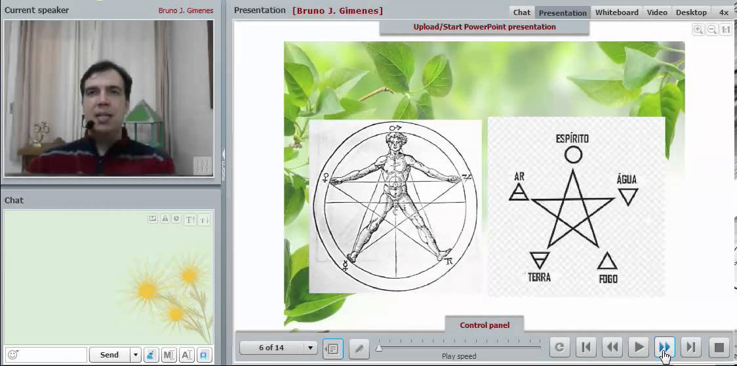The image size is (737, 366).
Task: Switch to the Presentation tab
Action: point(563,12)
